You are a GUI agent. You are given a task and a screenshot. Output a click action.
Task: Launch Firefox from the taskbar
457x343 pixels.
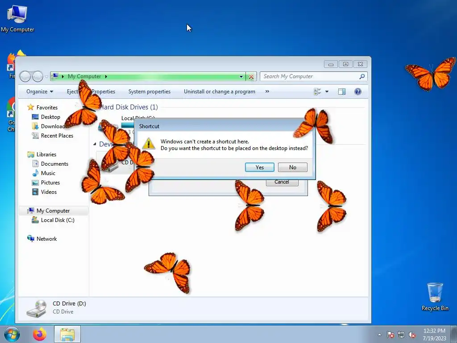pyautogui.click(x=40, y=334)
